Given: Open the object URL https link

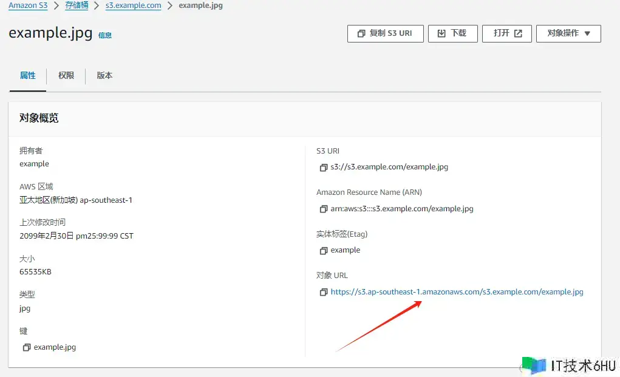Looking at the screenshot, I should [457, 291].
